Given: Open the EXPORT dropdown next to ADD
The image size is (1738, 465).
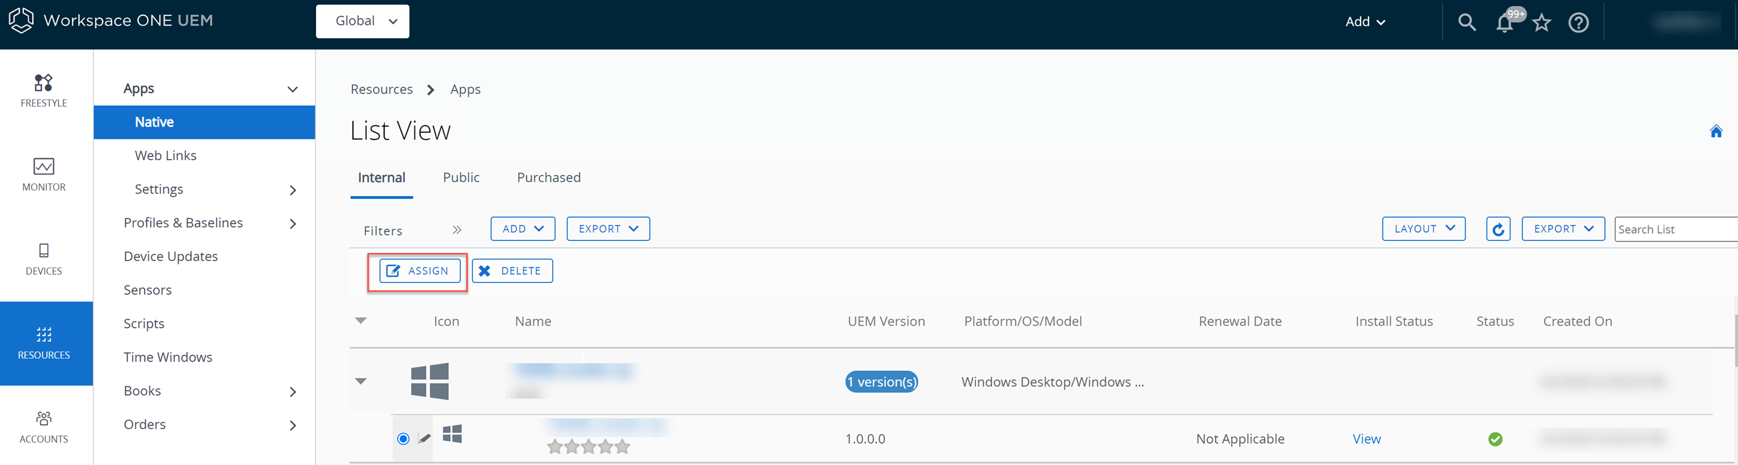Looking at the screenshot, I should point(608,229).
